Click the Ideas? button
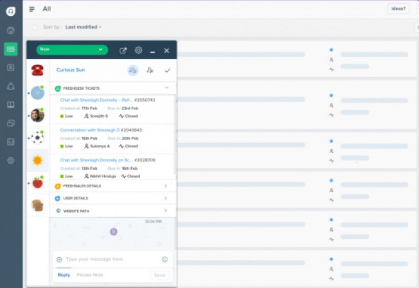The height and width of the screenshot is (288, 419). pyautogui.click(x=399, y=9)
